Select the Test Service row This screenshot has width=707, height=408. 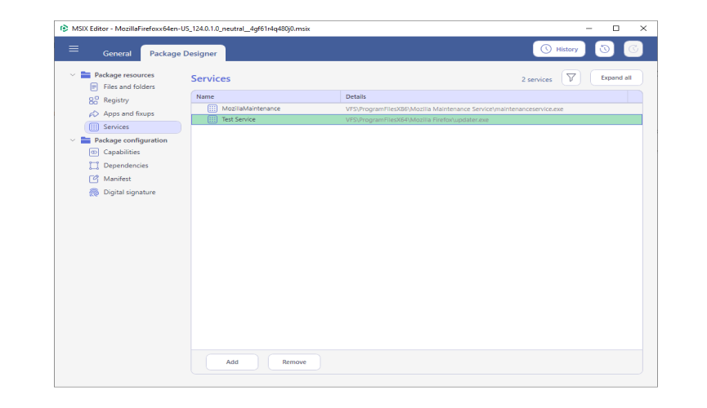coord(417,119)
